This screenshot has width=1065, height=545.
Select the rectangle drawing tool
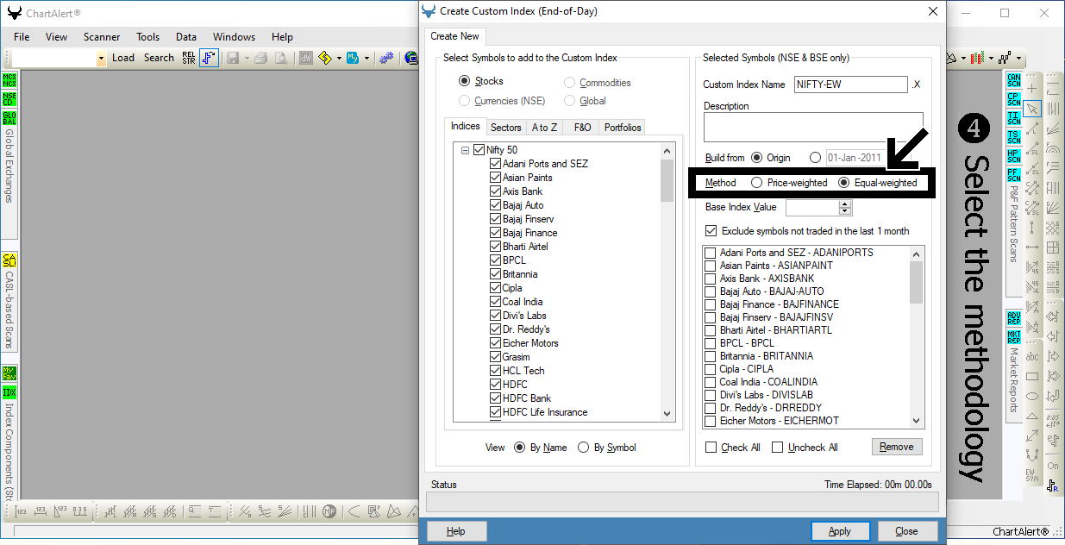(x=1031, y=376)
